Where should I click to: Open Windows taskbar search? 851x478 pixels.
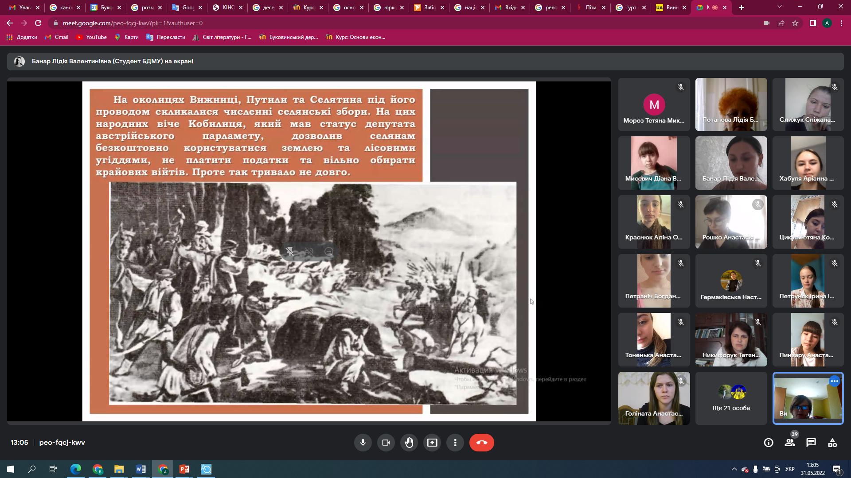coord(32,469)
